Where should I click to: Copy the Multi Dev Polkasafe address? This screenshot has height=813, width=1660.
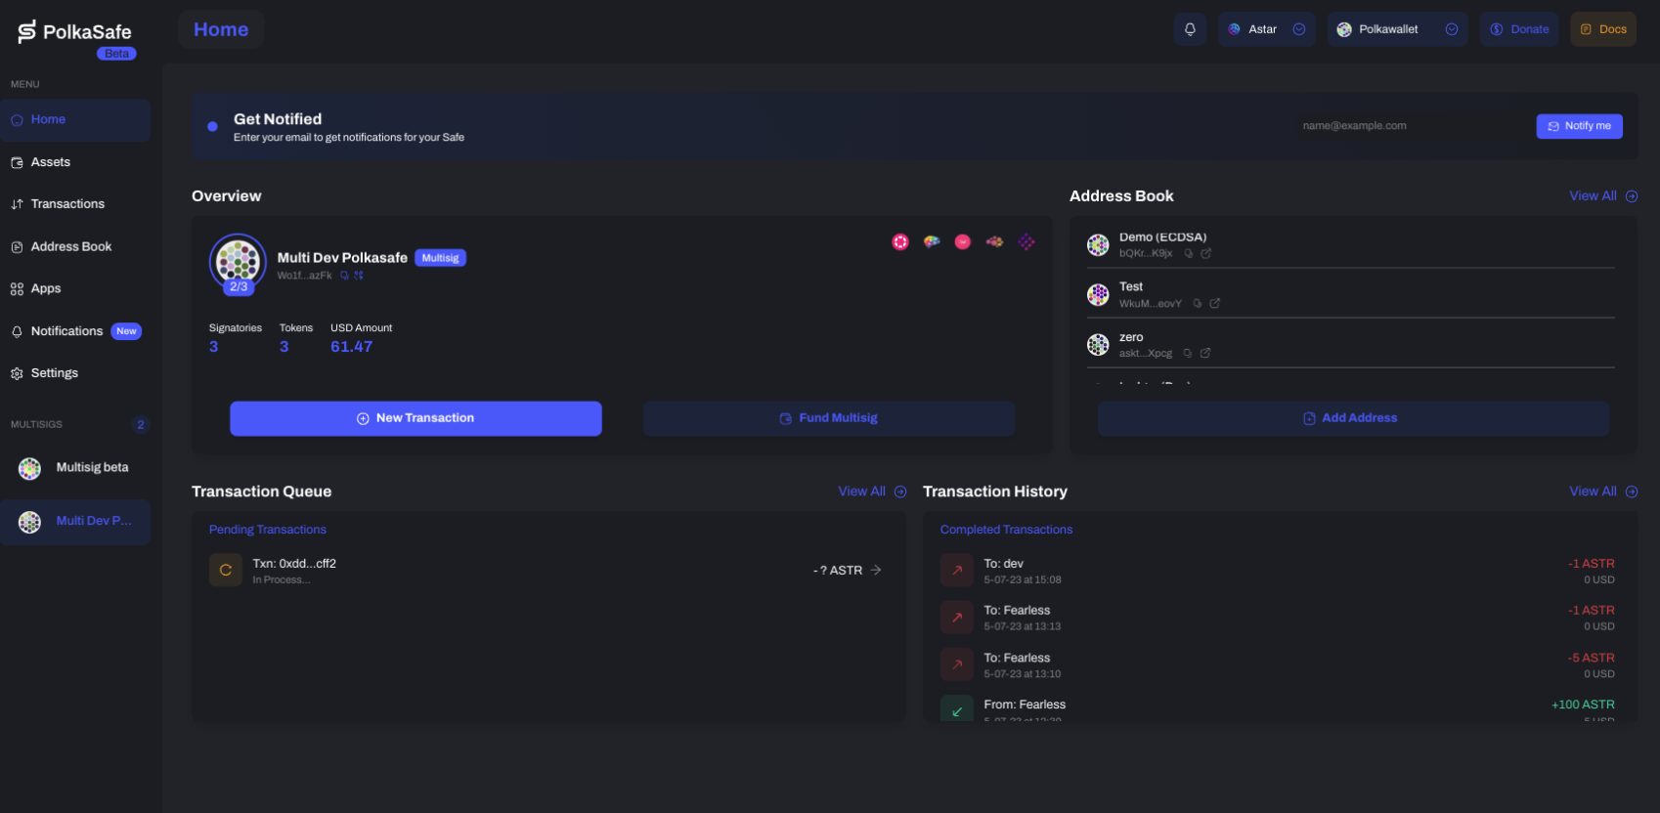tap(344, 276)
